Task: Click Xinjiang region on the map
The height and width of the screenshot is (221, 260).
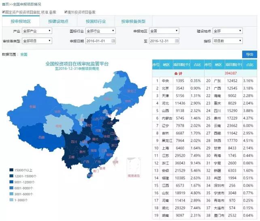Action: 32,107
